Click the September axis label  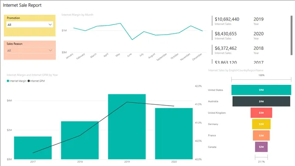point(162,57)
